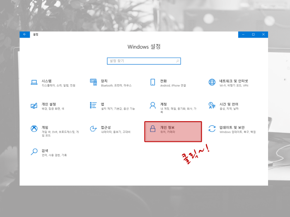The image size is (290, 217).
Task: Click the 앱 category title
Action: [102, 104]
